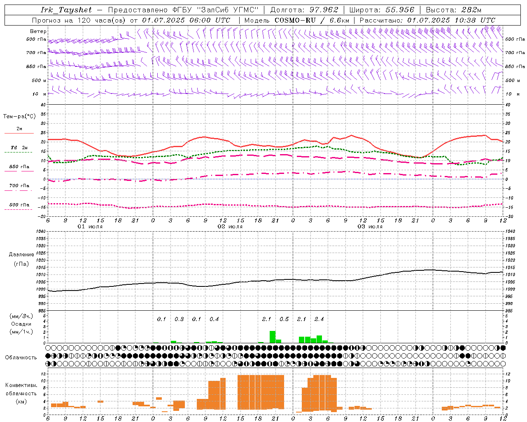Click the (мм/1ч.) unit label

coord(21,332)
